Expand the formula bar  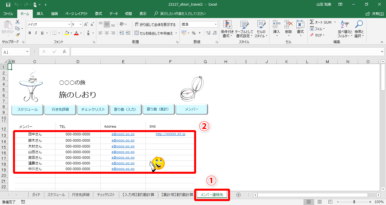382,52
